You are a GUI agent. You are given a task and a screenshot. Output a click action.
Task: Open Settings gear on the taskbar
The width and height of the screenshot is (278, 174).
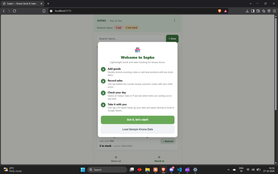[x=195, y=170]
